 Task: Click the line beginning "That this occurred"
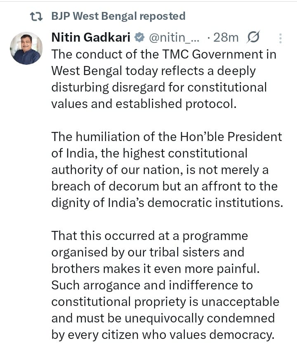(x=150, y=235)
